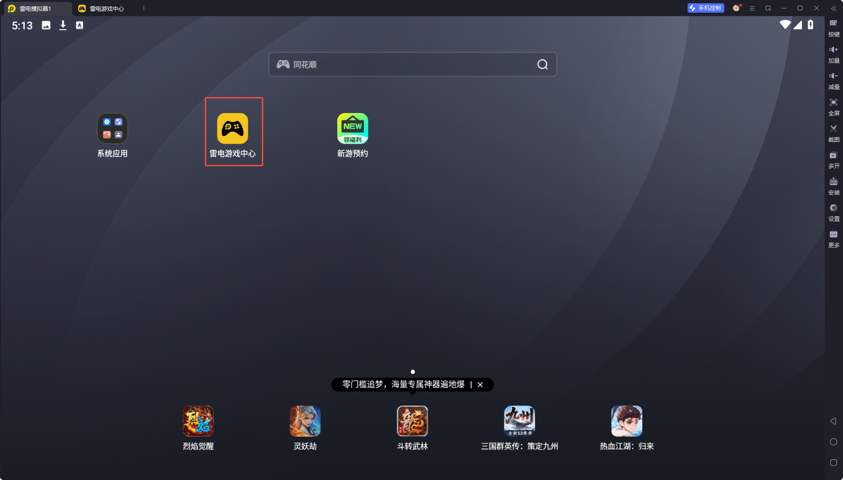Click the 同花顺 search input field
The width and height of the screenshot is (843, 480).
pos(413,65)
